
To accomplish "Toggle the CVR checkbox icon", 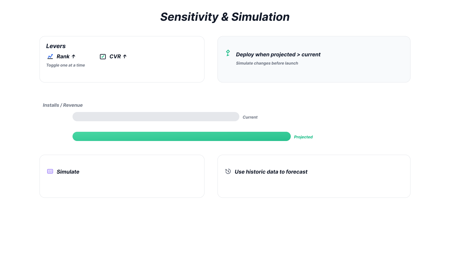I will (103, 57).
